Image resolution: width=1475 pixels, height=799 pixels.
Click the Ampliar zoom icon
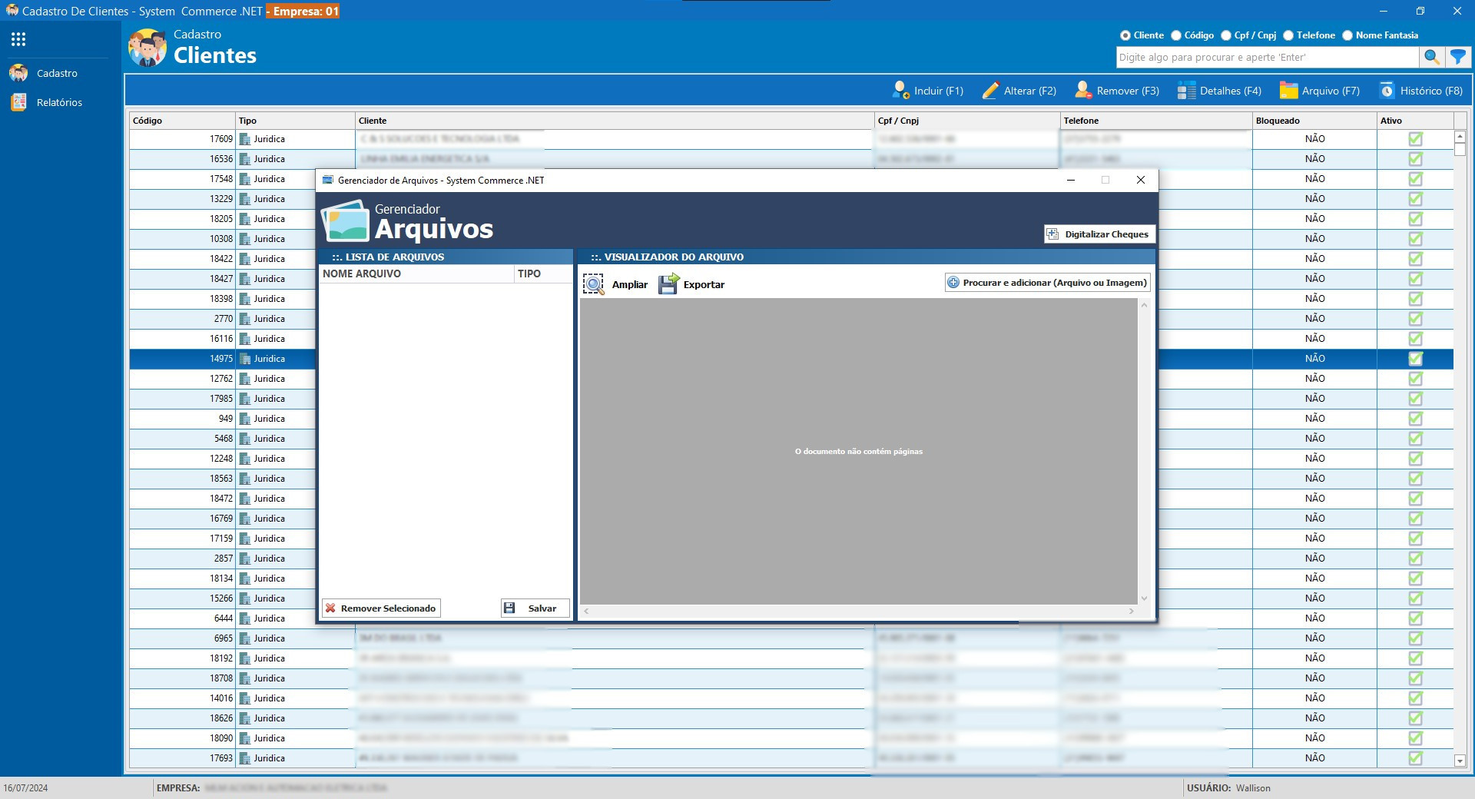point(594,284)
